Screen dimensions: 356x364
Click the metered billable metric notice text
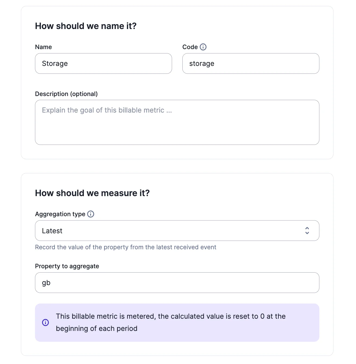[171, 323]
